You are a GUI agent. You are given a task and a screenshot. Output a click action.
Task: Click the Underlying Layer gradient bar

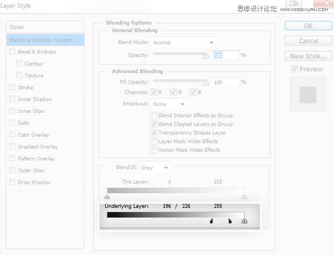click(176, 214)
